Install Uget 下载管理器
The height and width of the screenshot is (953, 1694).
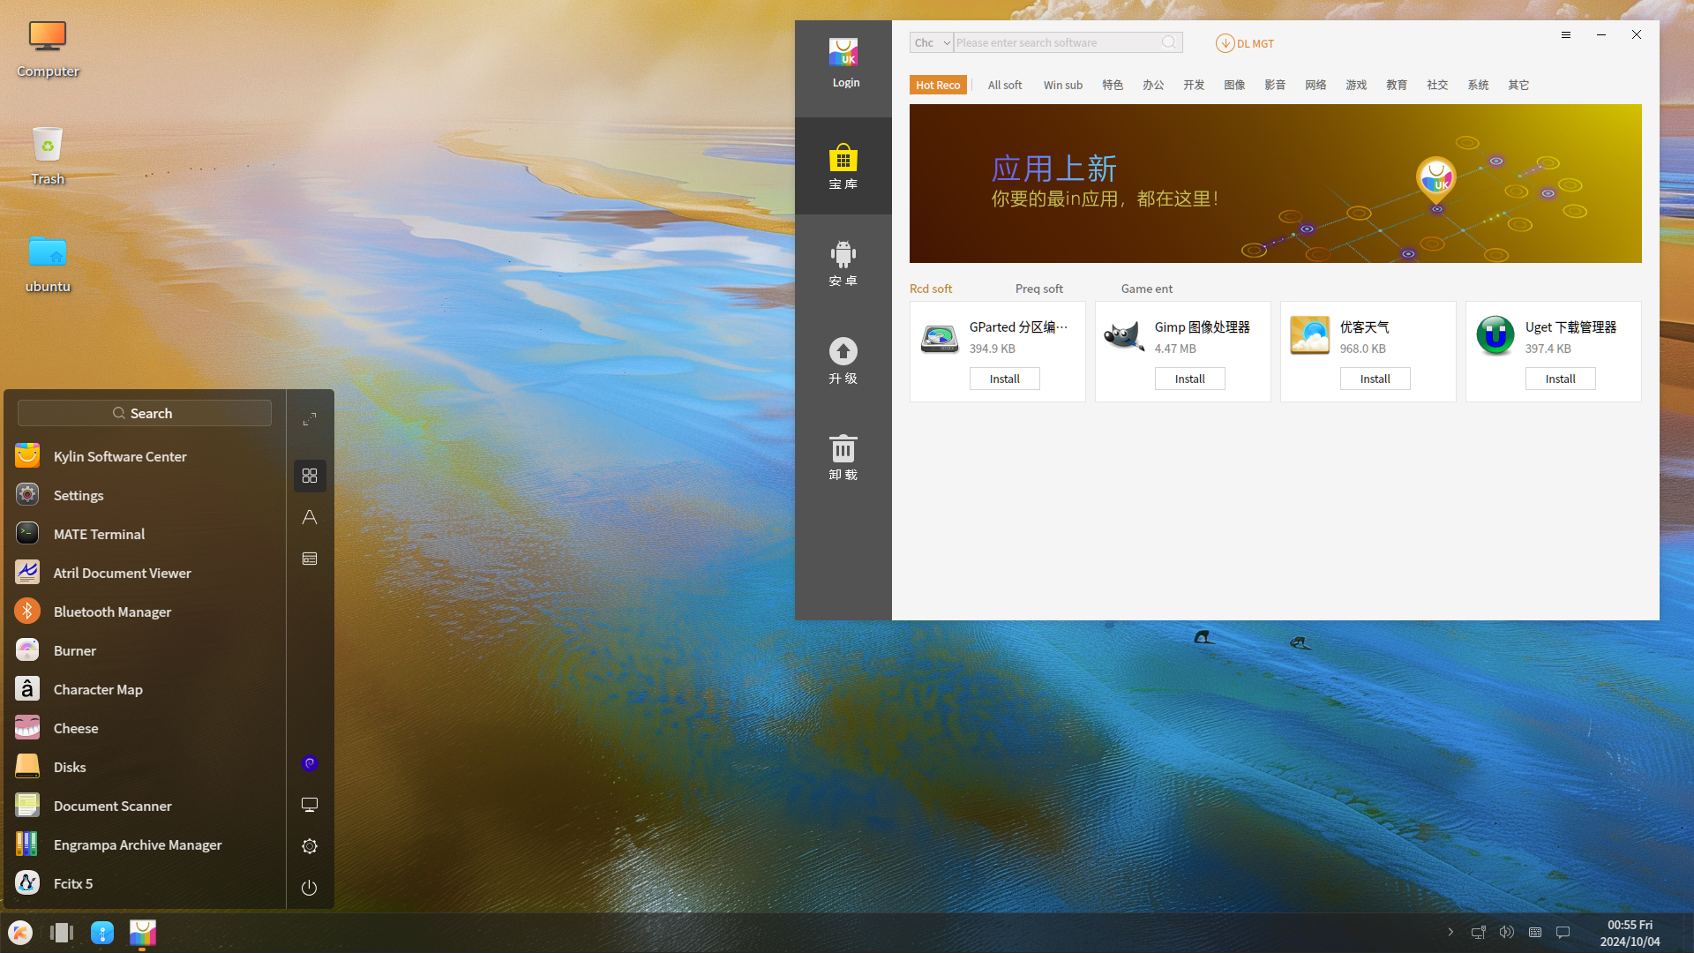(1561, 379)
